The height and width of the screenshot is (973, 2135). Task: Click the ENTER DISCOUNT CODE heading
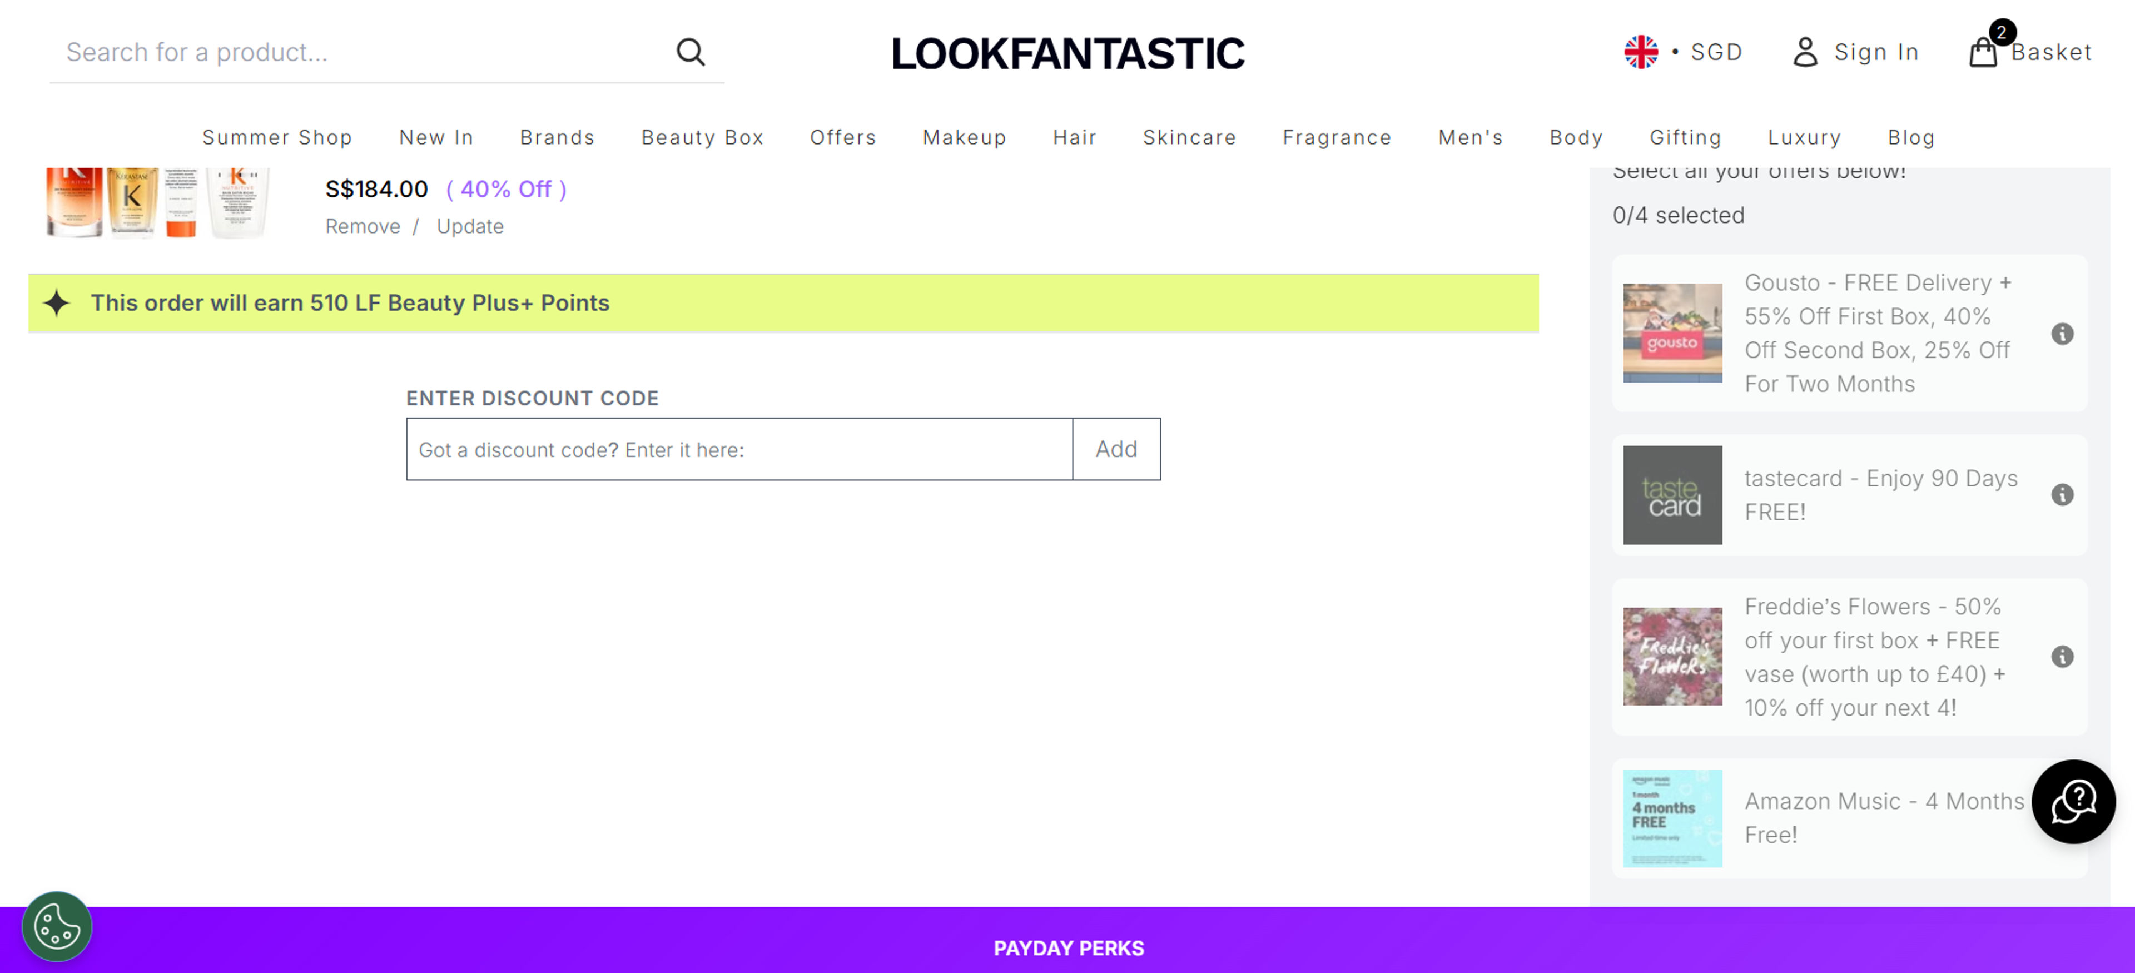pos(532,399)
